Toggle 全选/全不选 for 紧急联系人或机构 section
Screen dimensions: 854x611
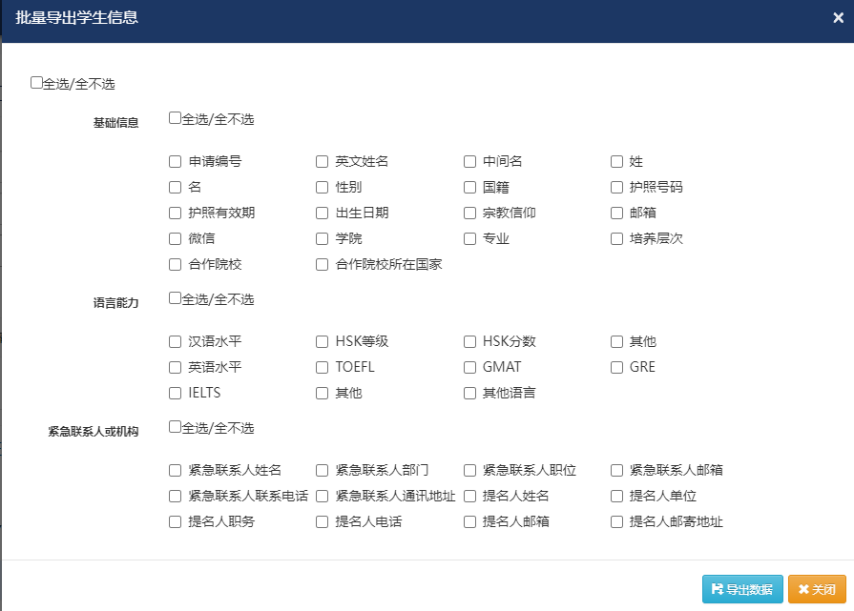click(176, 427)
